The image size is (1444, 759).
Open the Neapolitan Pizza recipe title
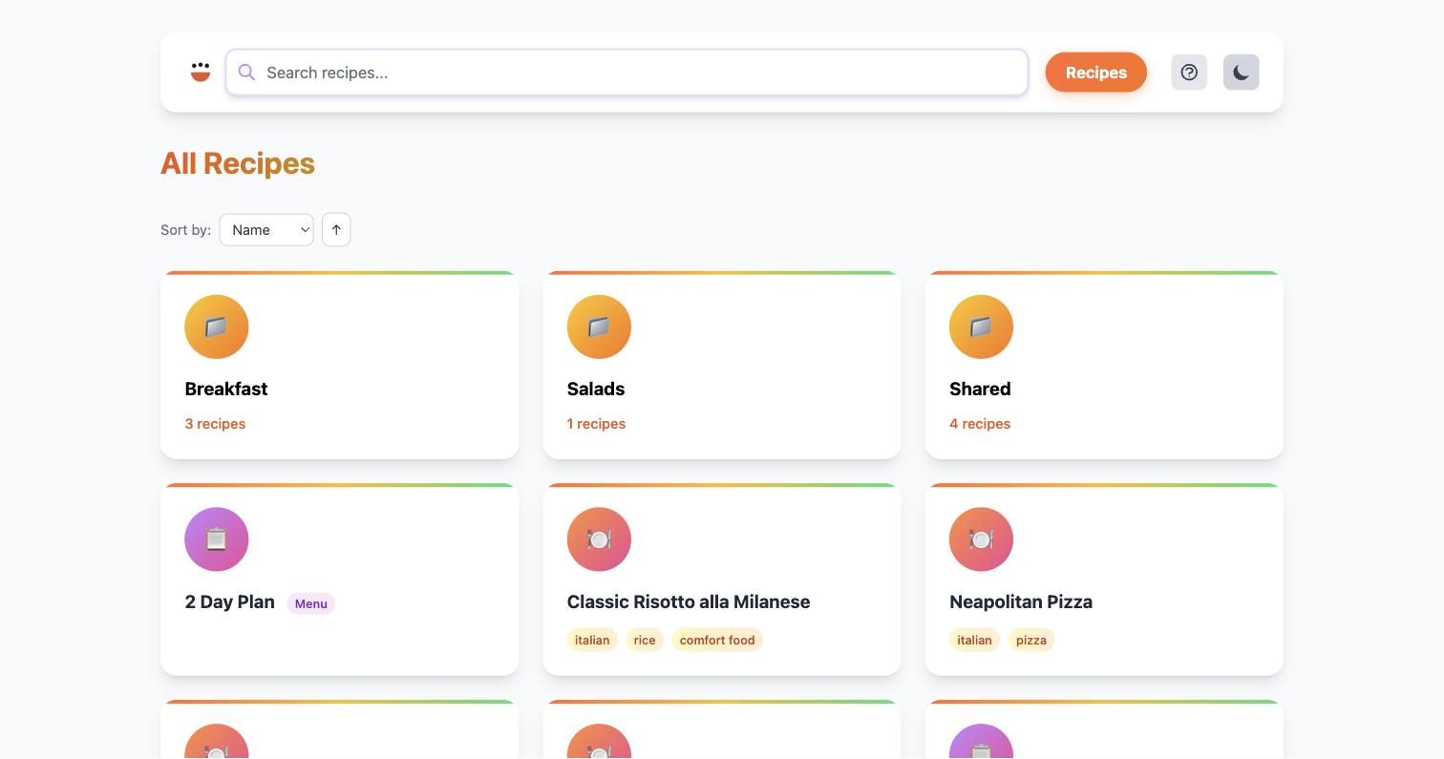[x=1021, y=601]
